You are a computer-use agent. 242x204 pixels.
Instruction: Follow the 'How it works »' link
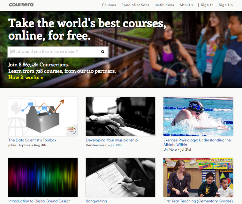point(26,77)
